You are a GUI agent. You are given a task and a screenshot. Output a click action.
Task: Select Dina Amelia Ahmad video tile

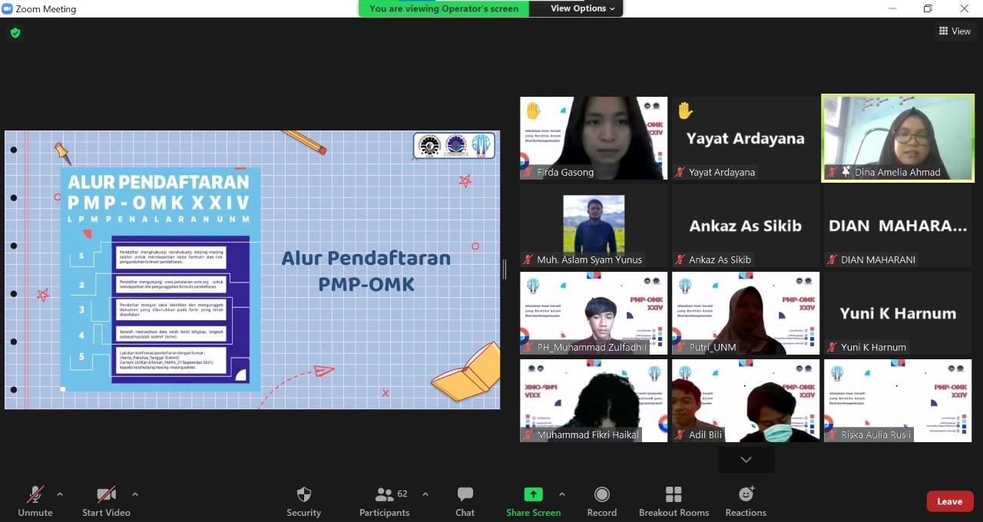click(898, 138)
